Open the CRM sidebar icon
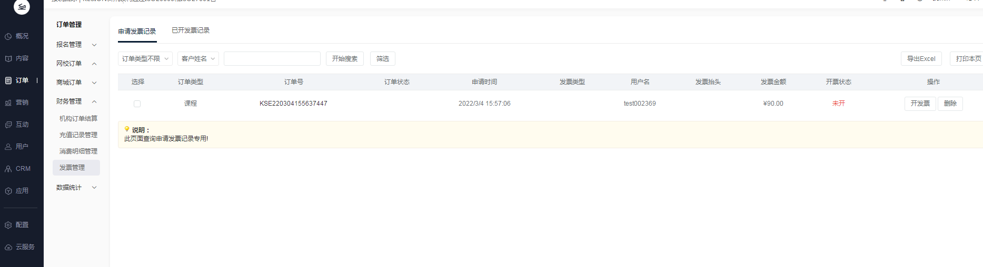Screen dimensions: 983x267 tap(8, 169)
